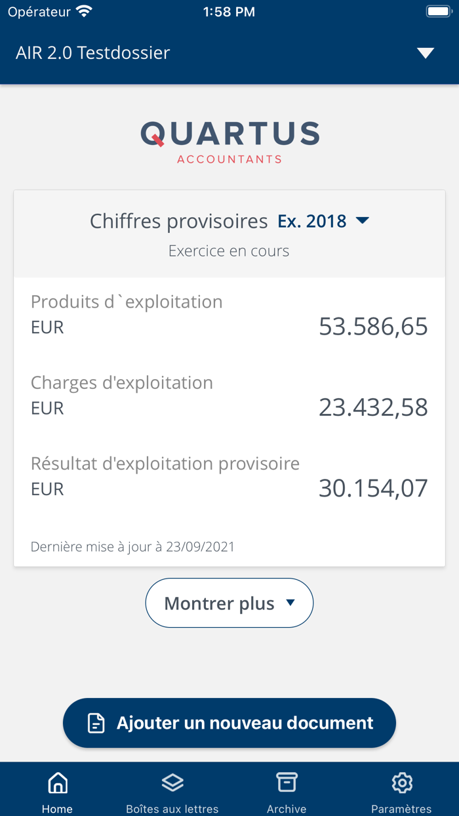Tap the Charges d'exploitation amount
Screen dimensions: 459x816
(x=373, y=407)
